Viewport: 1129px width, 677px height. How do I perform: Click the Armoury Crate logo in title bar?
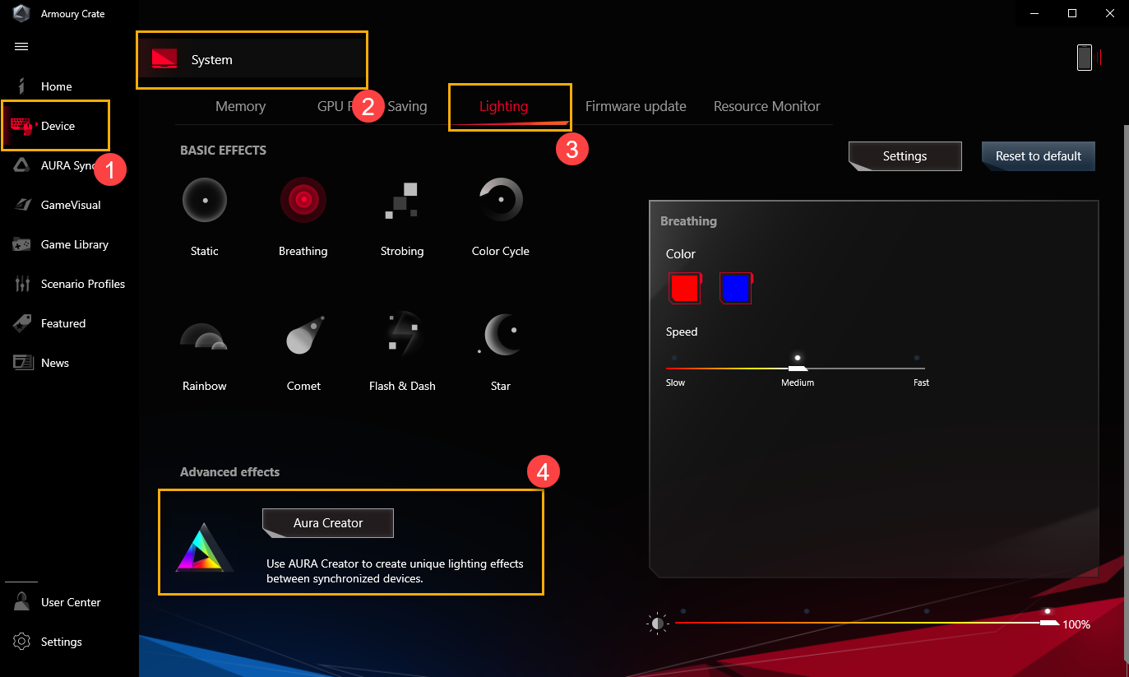[21, 13]
